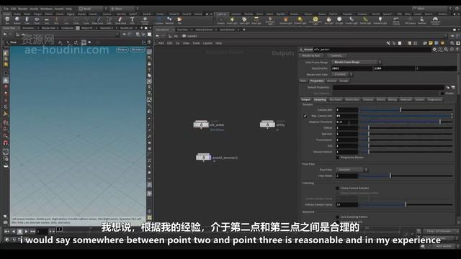Switch to the Ray Depth tab

point(336,99)
